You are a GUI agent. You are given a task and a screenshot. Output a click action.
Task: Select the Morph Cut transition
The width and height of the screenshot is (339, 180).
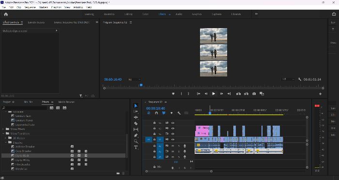(x=21, y=169)
